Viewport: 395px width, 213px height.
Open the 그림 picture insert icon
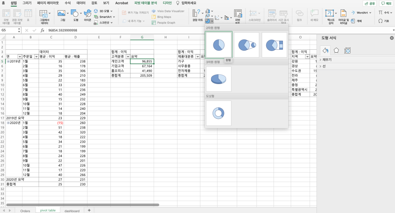(x=63, y=15)
